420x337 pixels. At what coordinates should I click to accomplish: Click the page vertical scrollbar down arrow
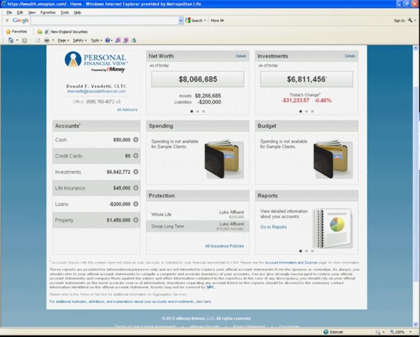pos(416,324)
